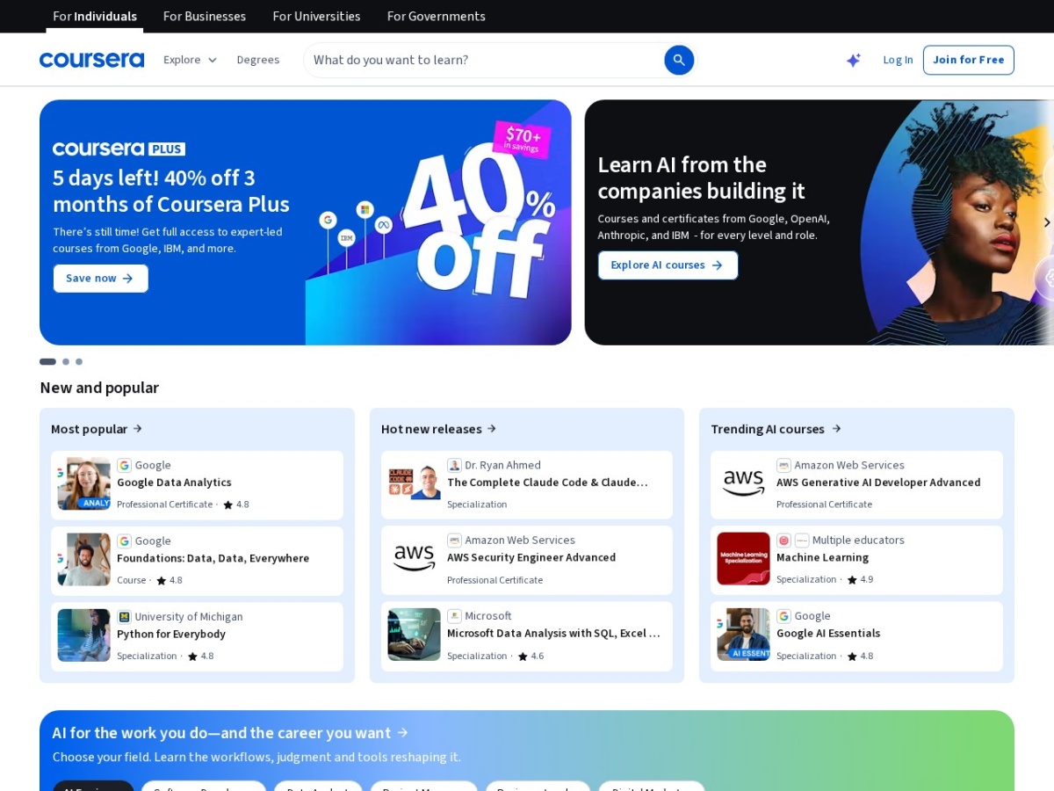
Task: Click The Complete Claude Code course title
Action: point(547,483)
